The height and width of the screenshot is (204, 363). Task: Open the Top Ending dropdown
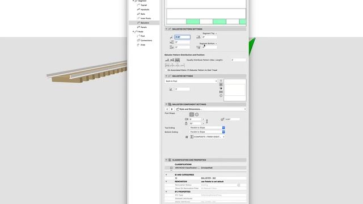[x=207, y=127]
